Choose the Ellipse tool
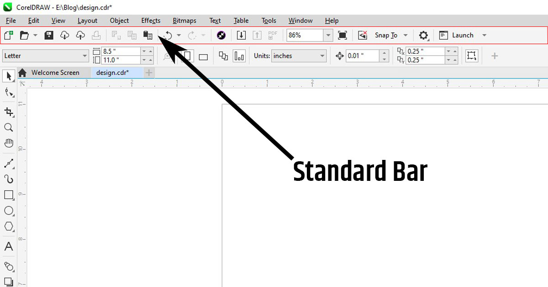The image size is (548, 287). 8,210
